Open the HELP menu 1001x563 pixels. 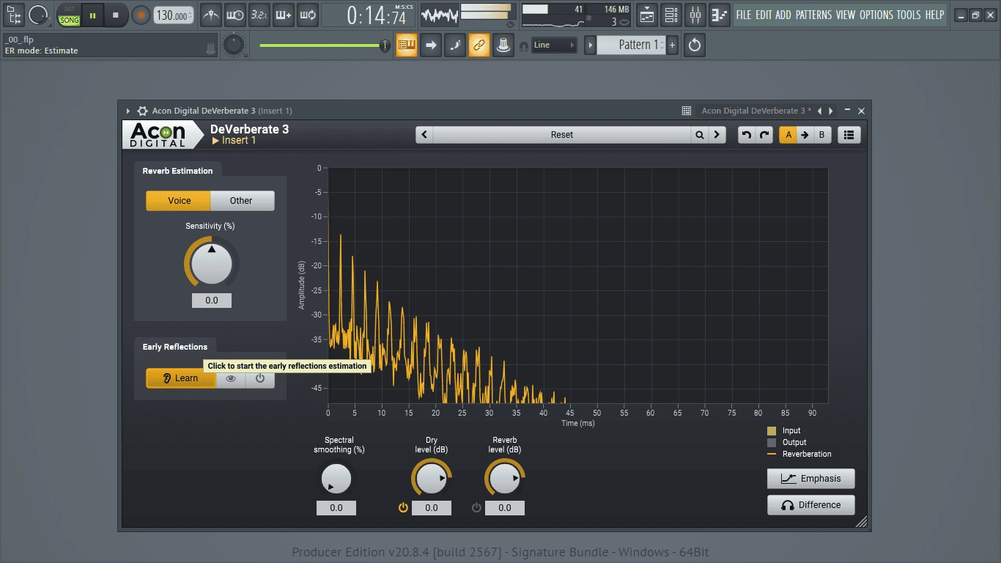(x=934, y=15)
